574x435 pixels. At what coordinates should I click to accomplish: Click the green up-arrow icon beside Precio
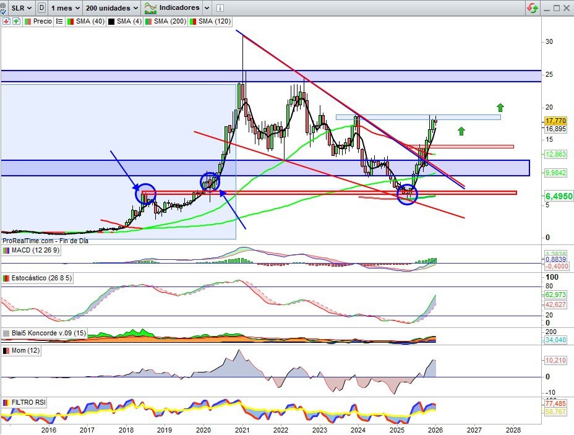pos(15,21)
